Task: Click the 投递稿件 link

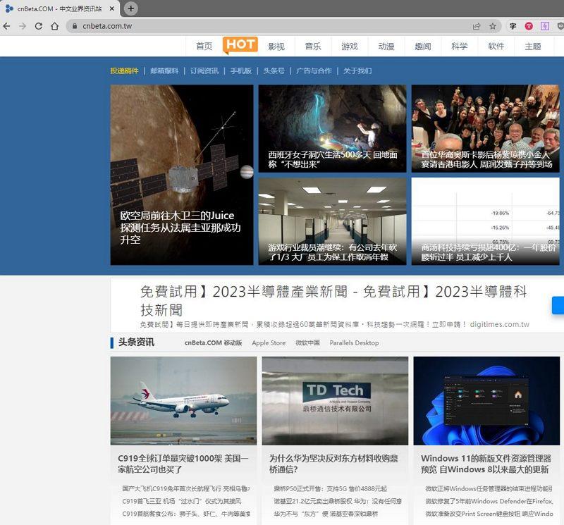Action: [125, 71]
